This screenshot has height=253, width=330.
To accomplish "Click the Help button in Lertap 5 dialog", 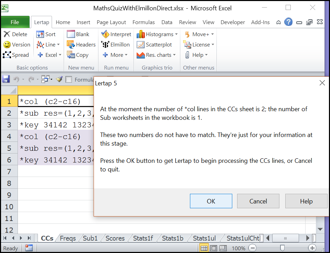I will pos(306,201).
